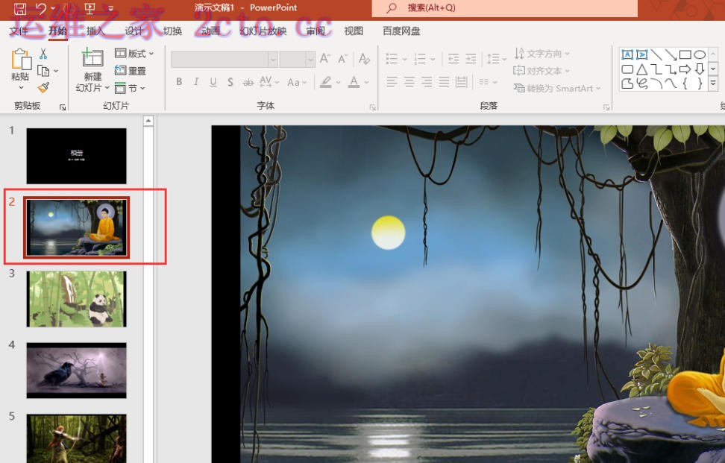Distribute text evenly
This screenshot has width=725, height=463.
[461, 82]
